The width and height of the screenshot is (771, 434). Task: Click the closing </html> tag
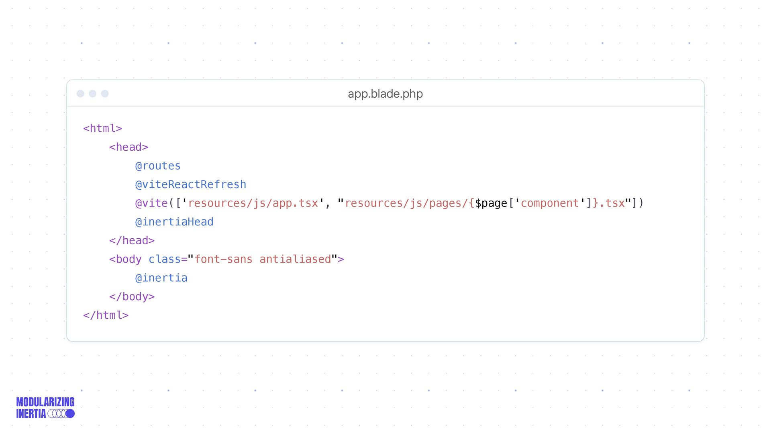(x=106, y=315)
